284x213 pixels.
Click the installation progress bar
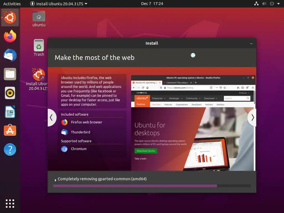[152, 186]
